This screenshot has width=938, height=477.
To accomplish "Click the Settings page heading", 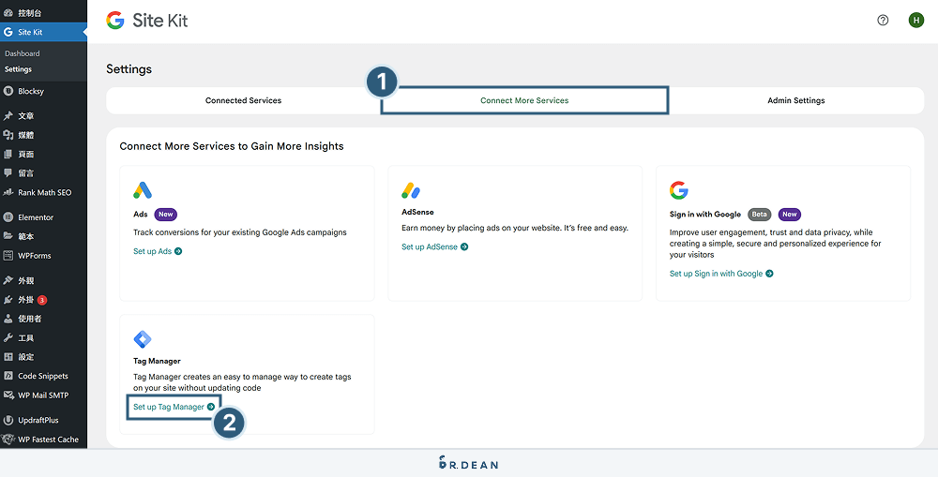I will click(x=129, y=68).
